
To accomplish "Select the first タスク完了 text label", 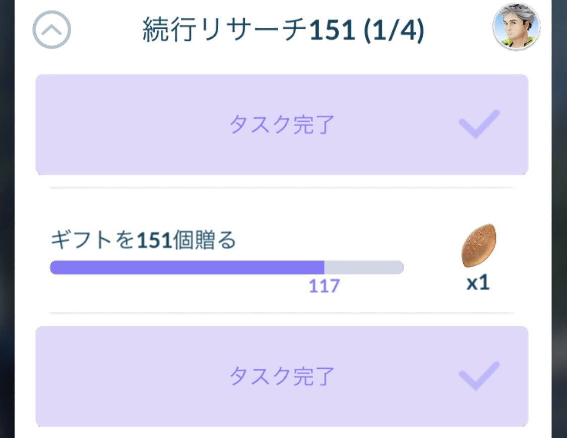I will [x=282, y=124].
